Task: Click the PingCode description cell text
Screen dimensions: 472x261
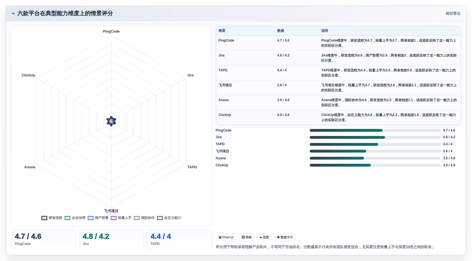Action: pos(389,43)
